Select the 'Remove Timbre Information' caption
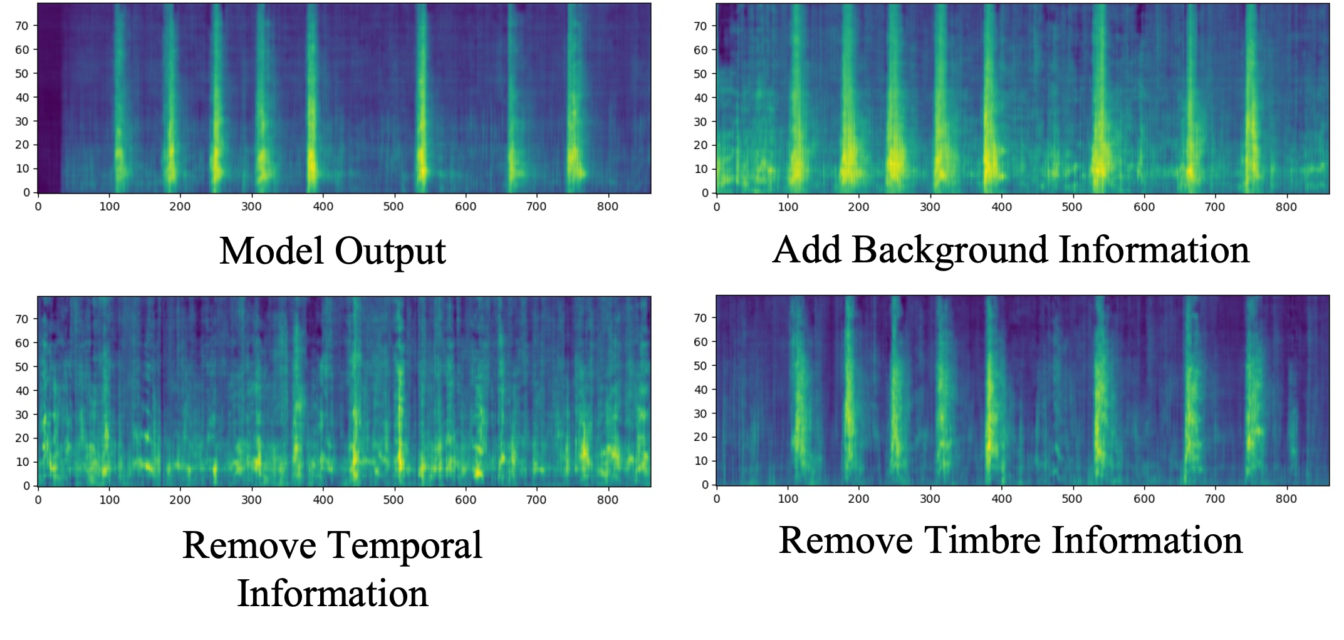The height and width of the screenshot is (640, 1344). (1010, 540)
